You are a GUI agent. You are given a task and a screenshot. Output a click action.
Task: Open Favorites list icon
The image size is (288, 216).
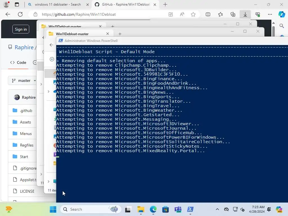[x=220, y=14]
